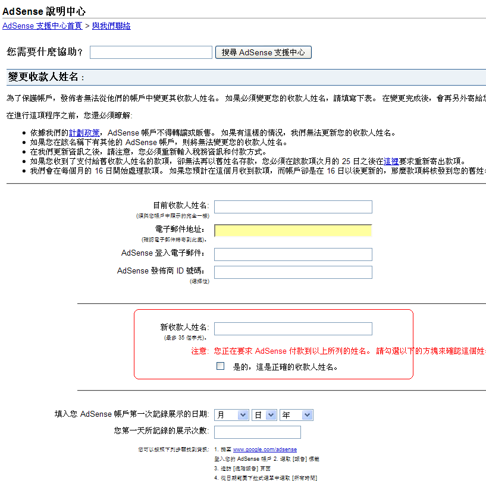Viewport: 486px width, 481px height.
Task: Open the 日 day dropdown
Action: pos(264,415)
